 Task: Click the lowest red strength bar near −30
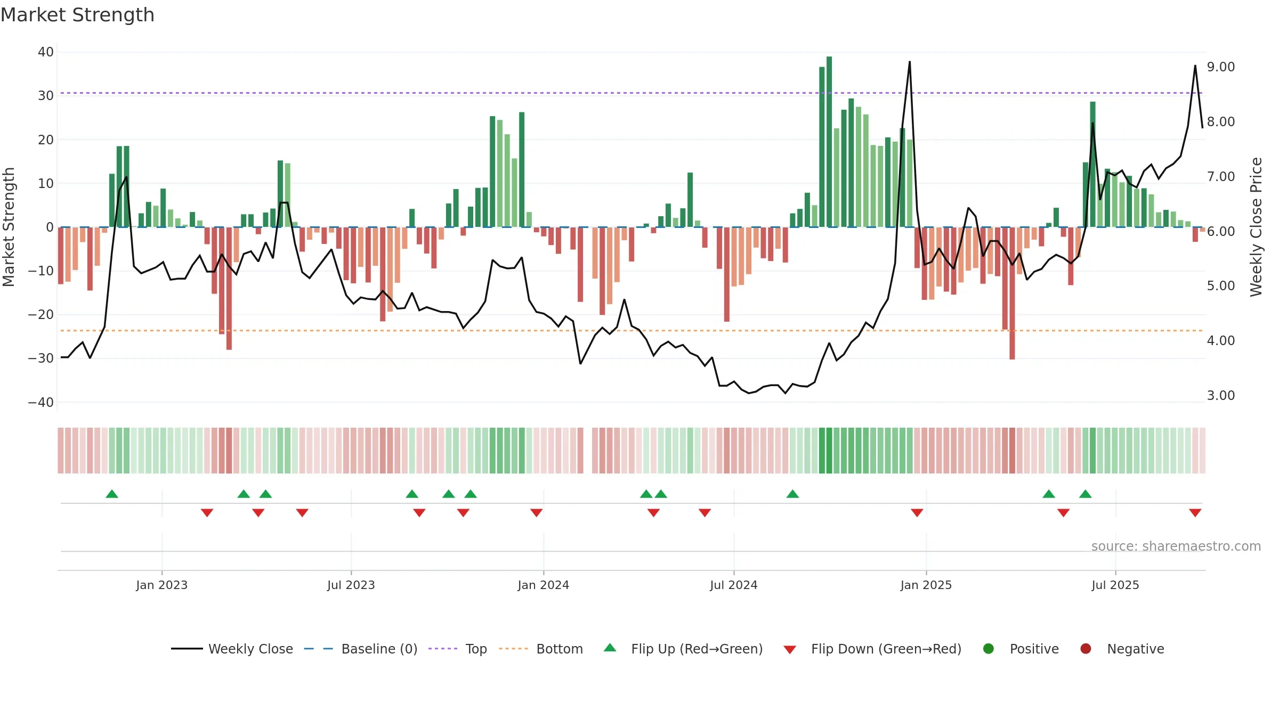(1012, 293)
